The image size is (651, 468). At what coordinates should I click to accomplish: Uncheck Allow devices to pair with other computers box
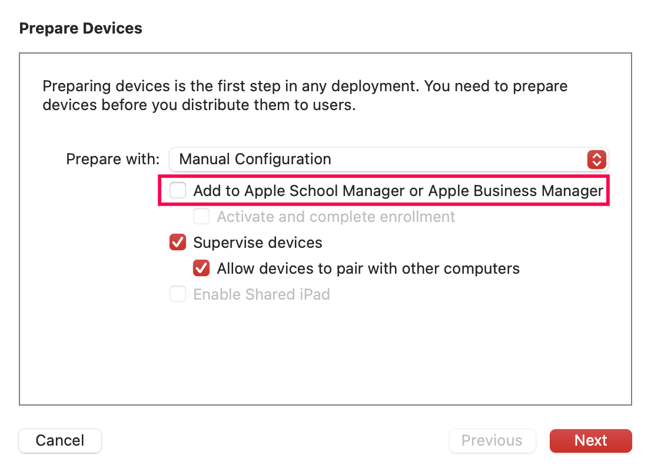pos(201,268)
